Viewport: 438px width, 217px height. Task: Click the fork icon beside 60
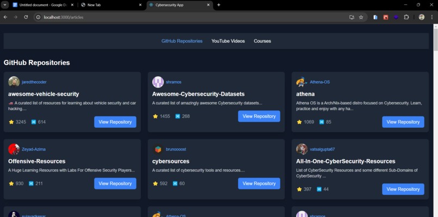pyautogui.click(x=175, y=183)
